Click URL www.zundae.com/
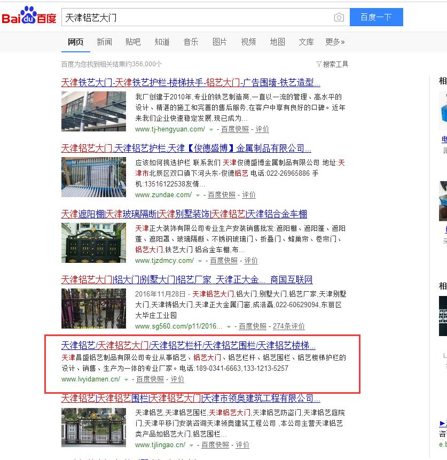447x460 pixels. point(163,195)
